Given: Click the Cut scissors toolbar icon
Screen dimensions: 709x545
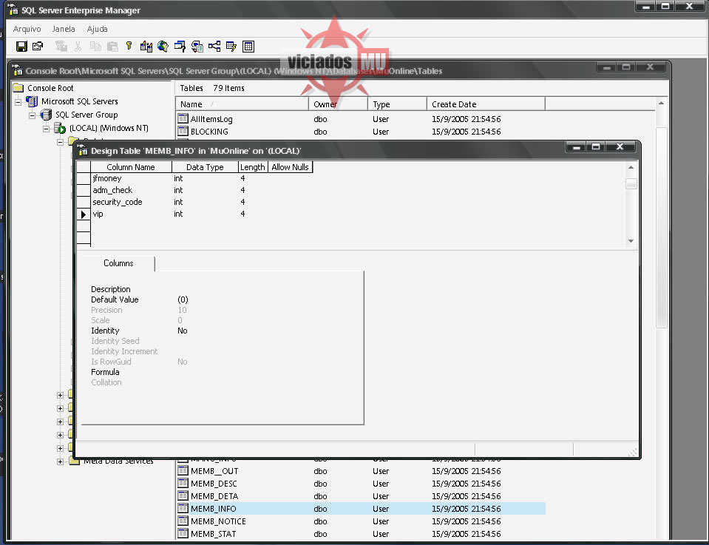Looking at the screenshot, I should tap(78, 46).
